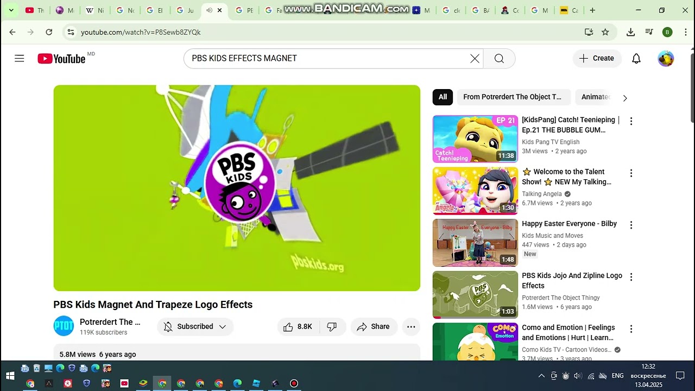Click Kids Pang TV English channel name
The width and height of the screenshot is (695, 391).
pos(551,142)
